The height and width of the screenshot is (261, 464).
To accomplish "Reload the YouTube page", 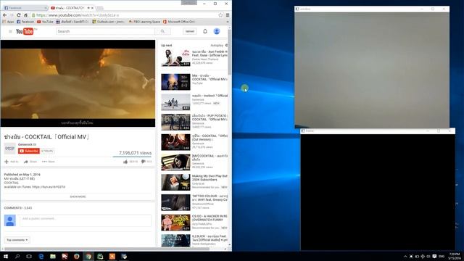I will point(18,15).
